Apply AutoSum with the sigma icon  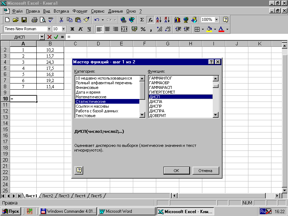pyautogui.click(x=142, y=20)
